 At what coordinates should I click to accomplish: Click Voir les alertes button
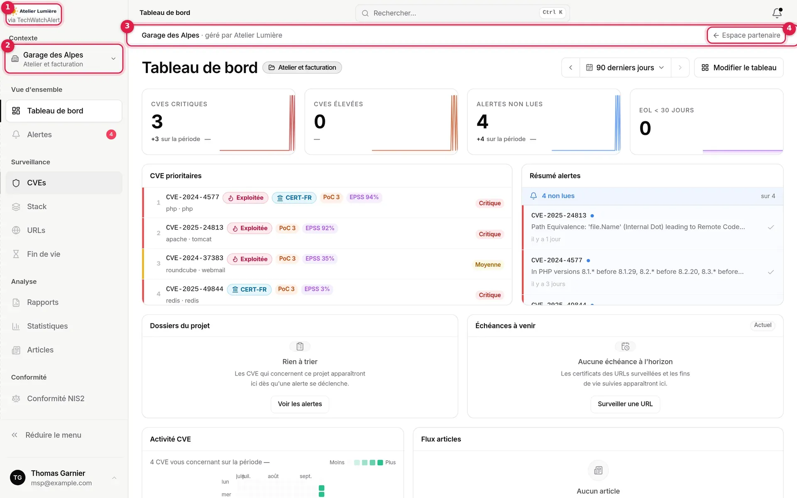300,404
